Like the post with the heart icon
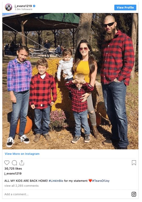The width and height of the screenshot is (142, 202). click(x=7, y=163)
